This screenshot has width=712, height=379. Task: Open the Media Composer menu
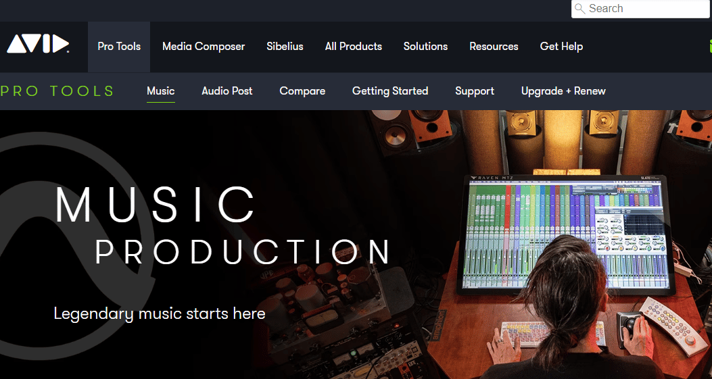pos(204,47)
